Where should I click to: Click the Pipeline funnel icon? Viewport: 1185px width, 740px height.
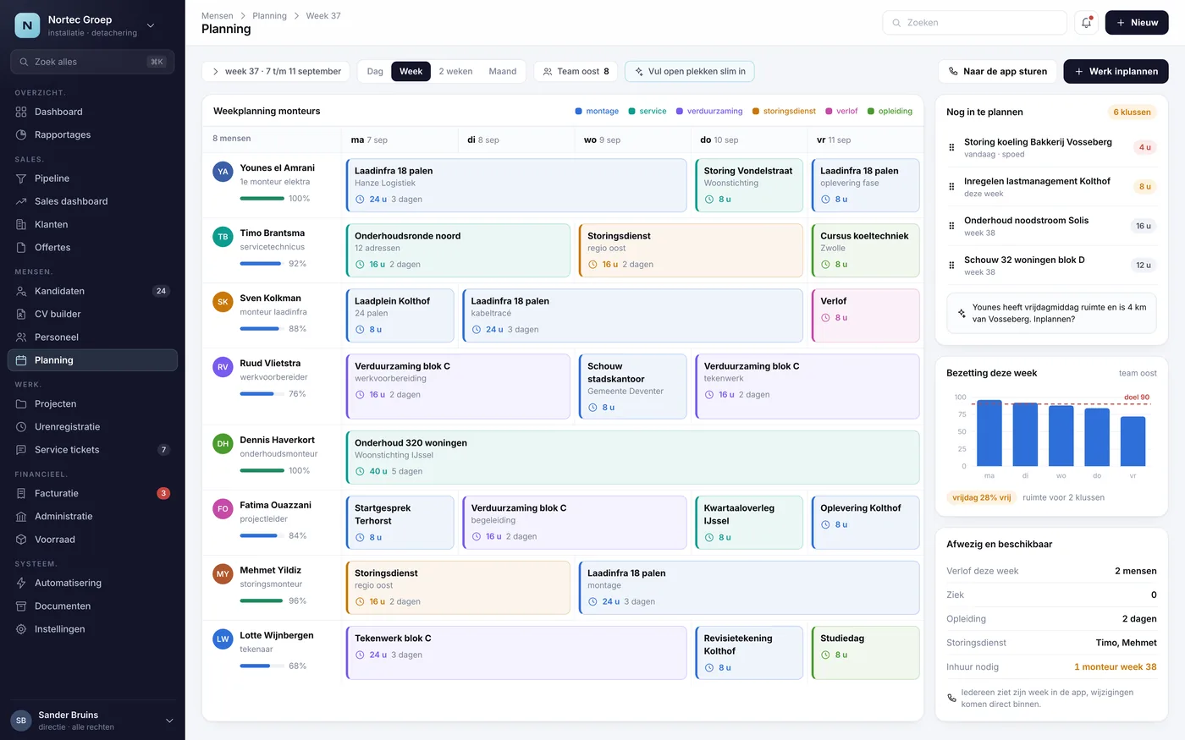(21, 178)
